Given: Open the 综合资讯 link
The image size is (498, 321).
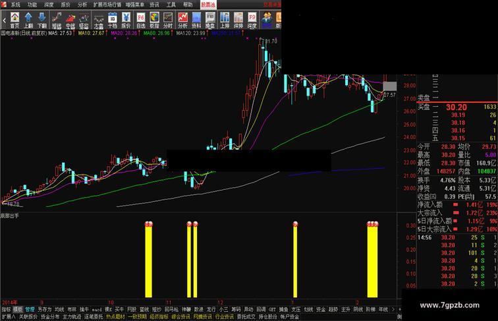Looking at the screenshot, I should tap(180, 316).
